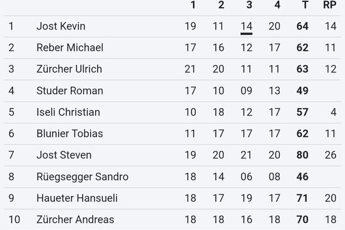
Task: Click the Studer Roman name
Action: coord(70,91)
